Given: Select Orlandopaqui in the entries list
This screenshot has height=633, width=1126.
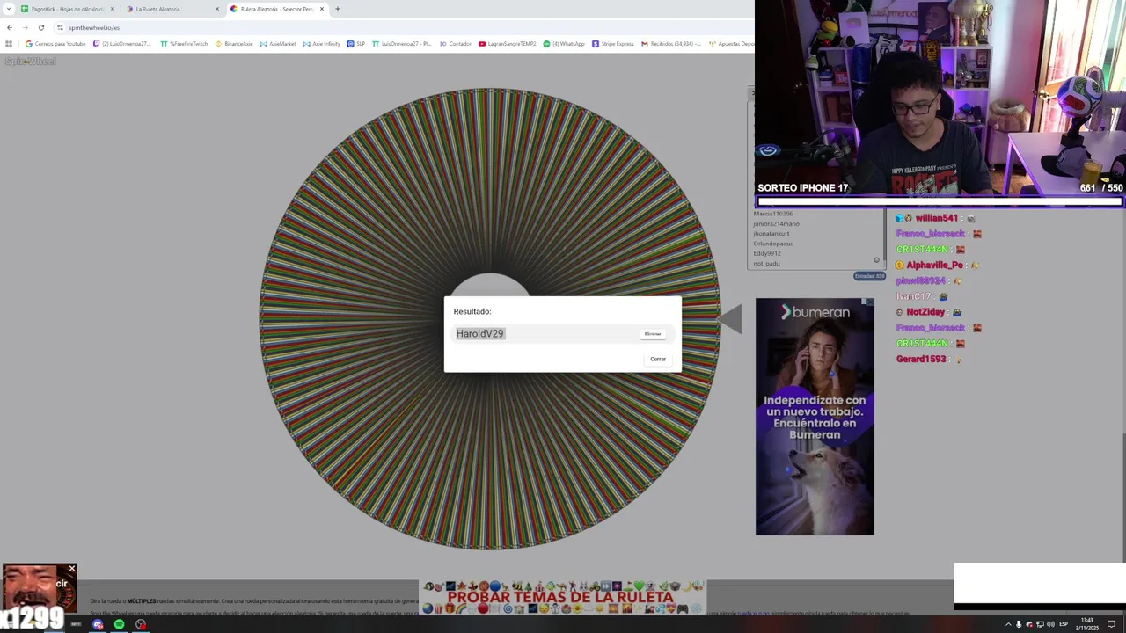Looking at the screenshot, I should click(773, 244).
